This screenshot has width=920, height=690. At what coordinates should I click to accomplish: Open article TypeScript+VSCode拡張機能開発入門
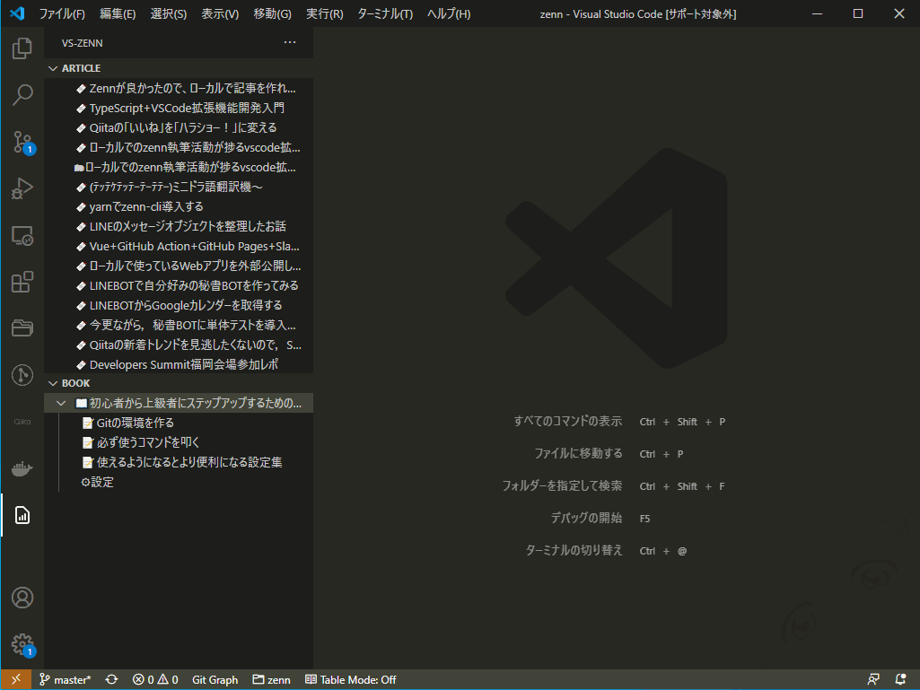(179, 108)
